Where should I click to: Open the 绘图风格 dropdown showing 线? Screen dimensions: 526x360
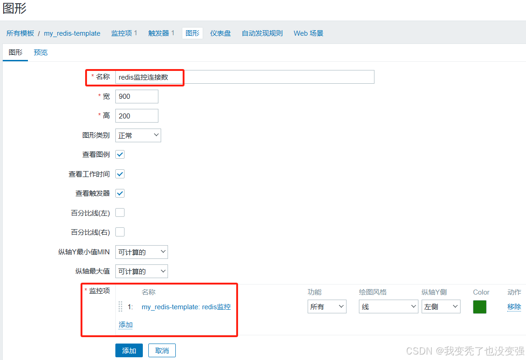pyautogui.click(x=389, y=306)
